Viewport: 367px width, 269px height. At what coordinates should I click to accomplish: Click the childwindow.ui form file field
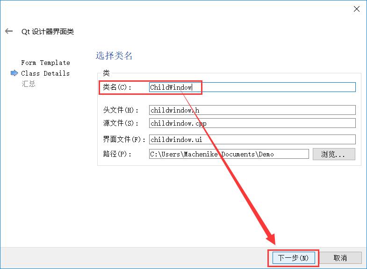(x=252, y=140)
